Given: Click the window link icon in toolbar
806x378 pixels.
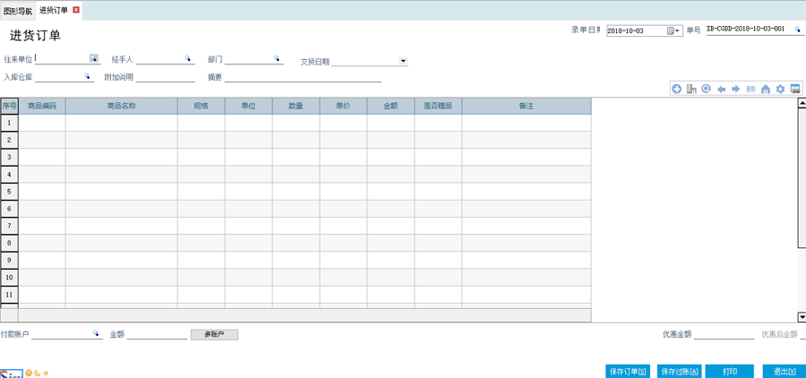Looking at the screenshot, I should (x=796, y=89).
